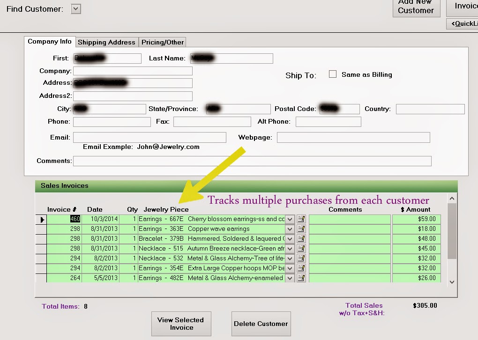Click Add New Customer button
Image resolution: width=478 pixels, height=340 pixels.
point(417,7)
